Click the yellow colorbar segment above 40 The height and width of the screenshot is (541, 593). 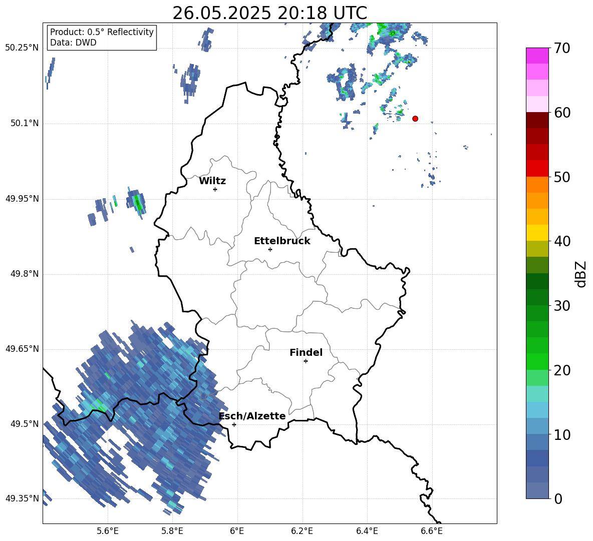[x=537, y=233]
